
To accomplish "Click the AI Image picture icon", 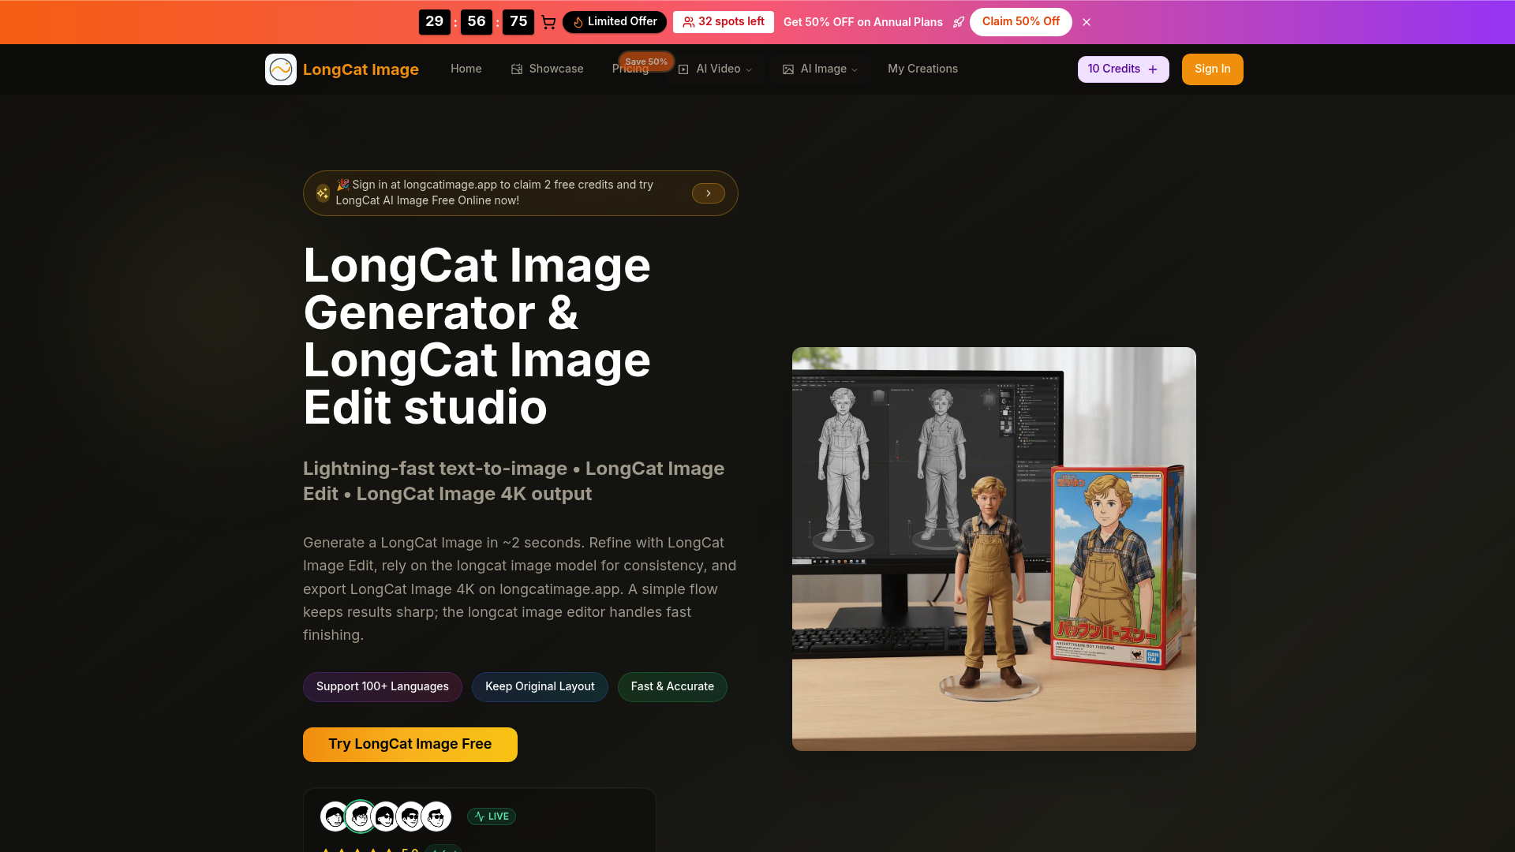I will 788,69.
